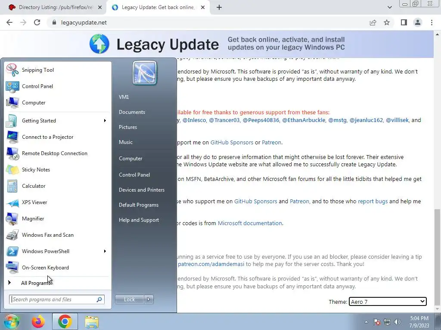Open the tab search chevron in Chrome
Screen dimensions: 441x330
click(x=389, y=7)
